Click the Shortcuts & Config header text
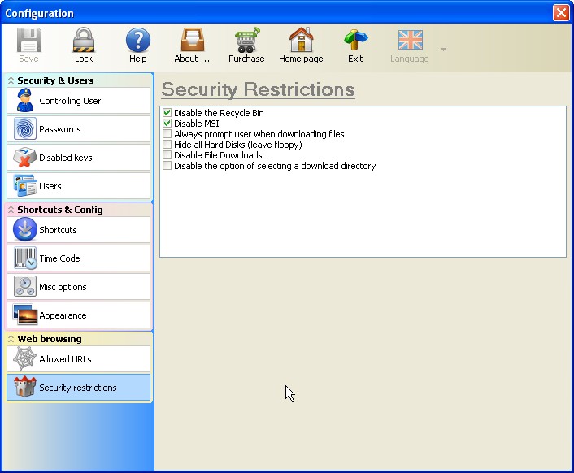The height and width of the screenshot is (473, 574). (x=60, y=210)
